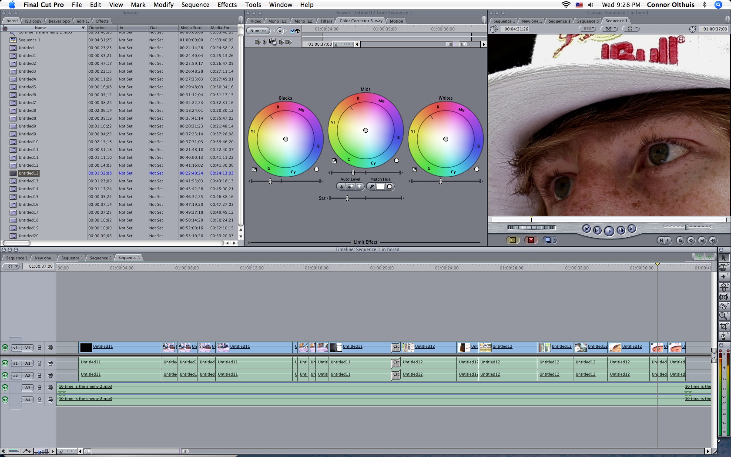The width and height of the screenshot is (731, 457).
Task: Click the red Overwrite edit button
Action: (x=531, y=240)
